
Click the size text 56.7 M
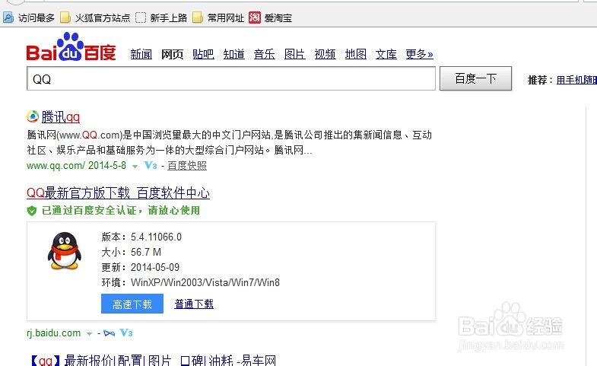[x=146, y=252]
